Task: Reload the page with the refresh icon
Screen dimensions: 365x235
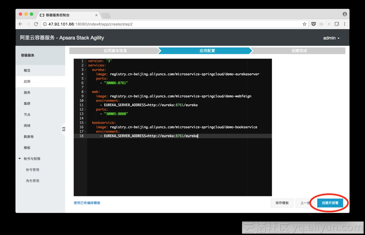Action: pos(36,24)
